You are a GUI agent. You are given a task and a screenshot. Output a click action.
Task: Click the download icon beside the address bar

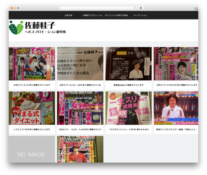click(x=141, y=8)
